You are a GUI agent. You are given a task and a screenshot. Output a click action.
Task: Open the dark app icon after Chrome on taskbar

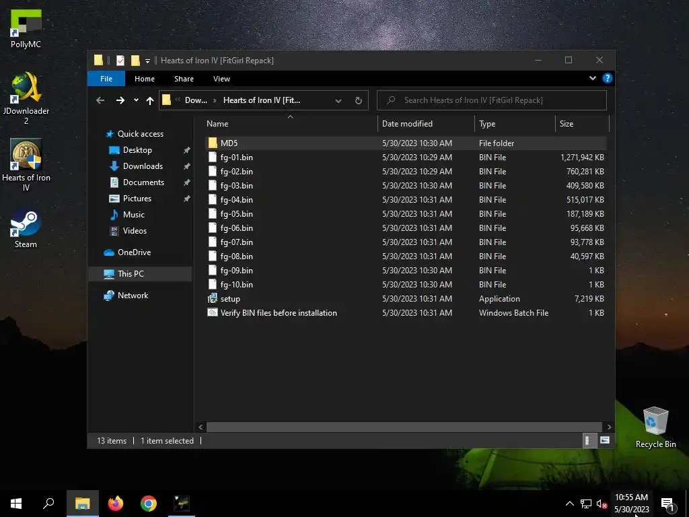pos(182,504)
